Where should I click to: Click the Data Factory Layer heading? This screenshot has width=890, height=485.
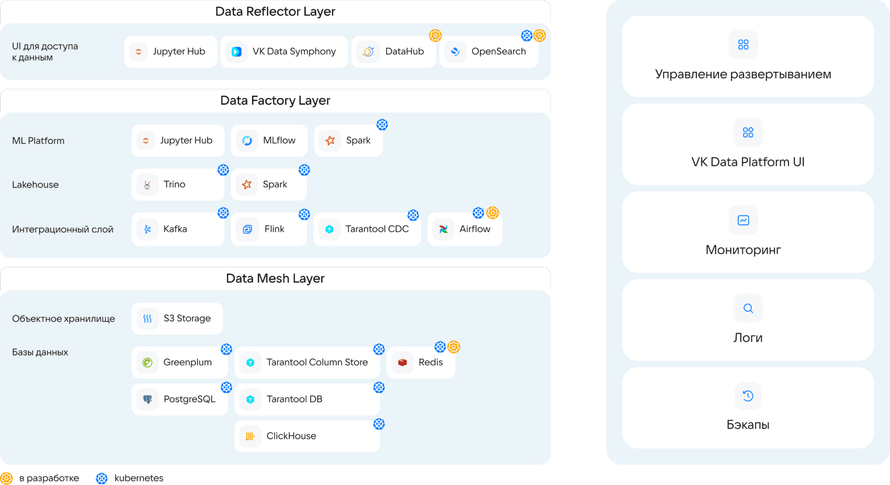tap(275, 100)
